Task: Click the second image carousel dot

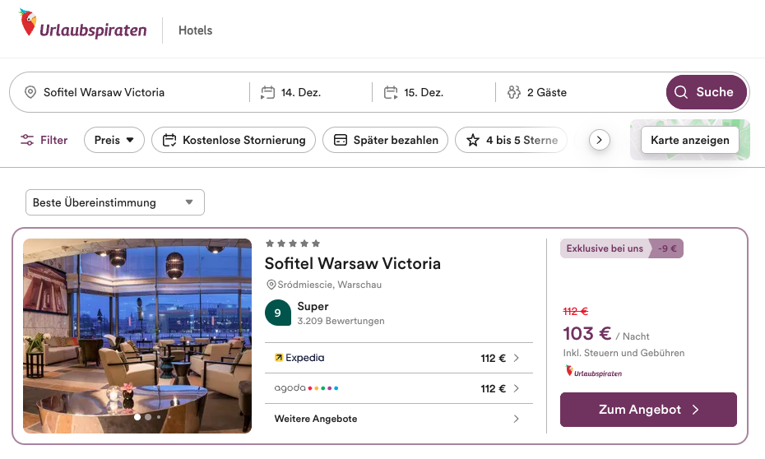Action: (x=148, y=417)
